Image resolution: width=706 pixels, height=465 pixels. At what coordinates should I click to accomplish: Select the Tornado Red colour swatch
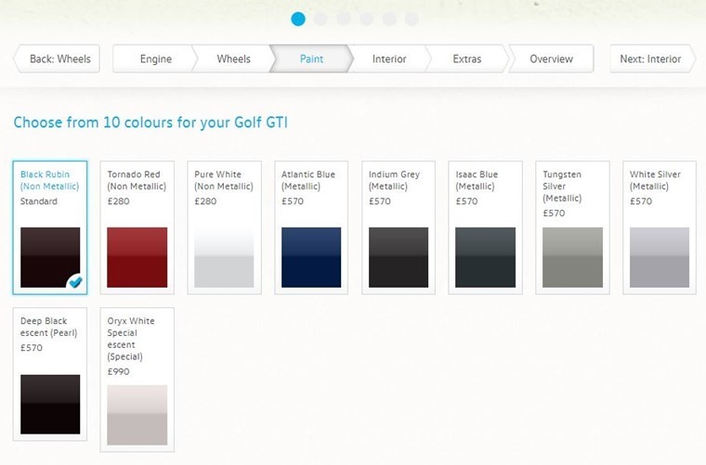tap(137, 257)
